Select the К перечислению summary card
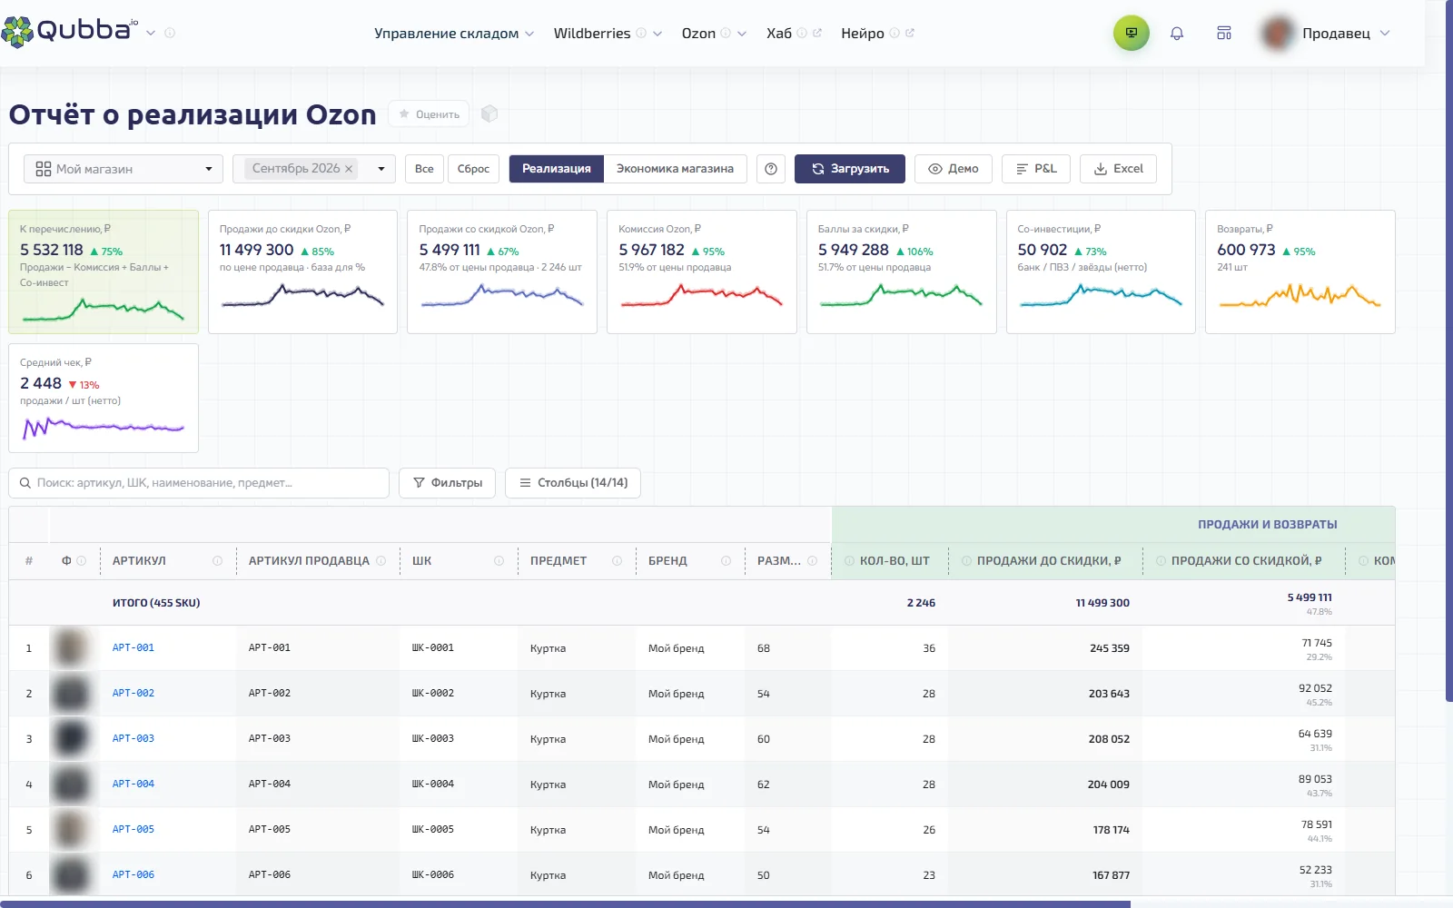The height and width of the screenshot is (908, 1453). tap(104, 271)
